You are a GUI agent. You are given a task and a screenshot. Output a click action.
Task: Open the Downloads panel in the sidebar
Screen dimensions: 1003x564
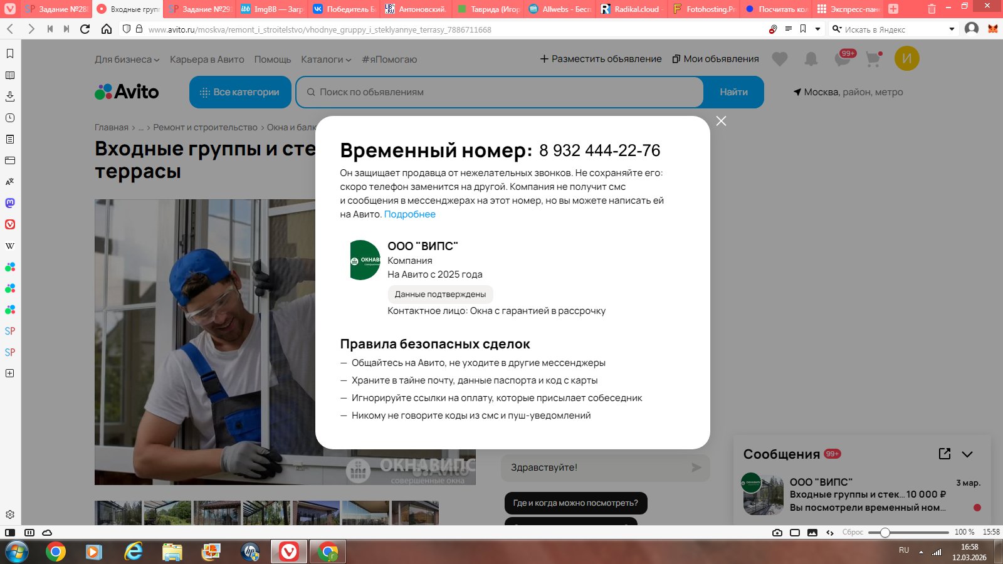[10, 97]
